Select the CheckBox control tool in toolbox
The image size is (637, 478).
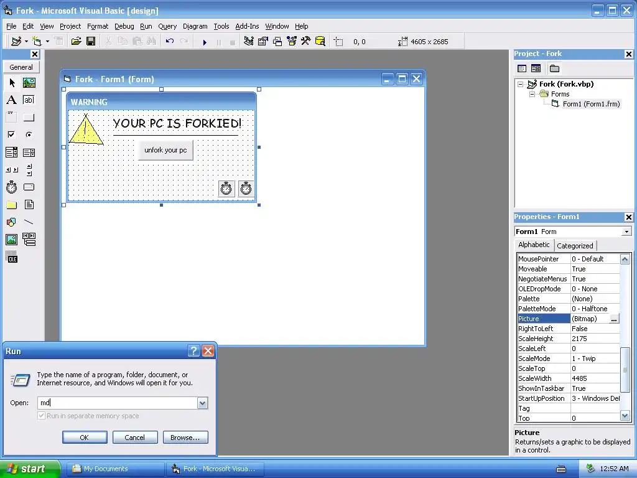pyautogui.click(x=12, y=134)
